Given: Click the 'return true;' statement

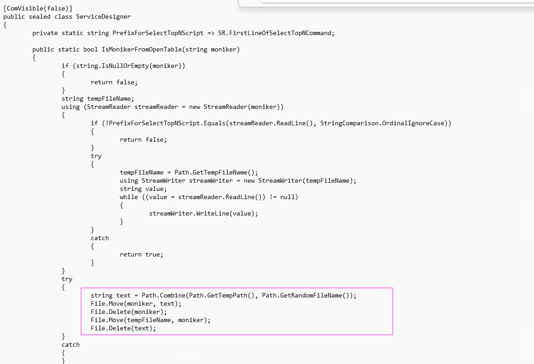Looking at the screenshot, I should click(x=141, y=255).
